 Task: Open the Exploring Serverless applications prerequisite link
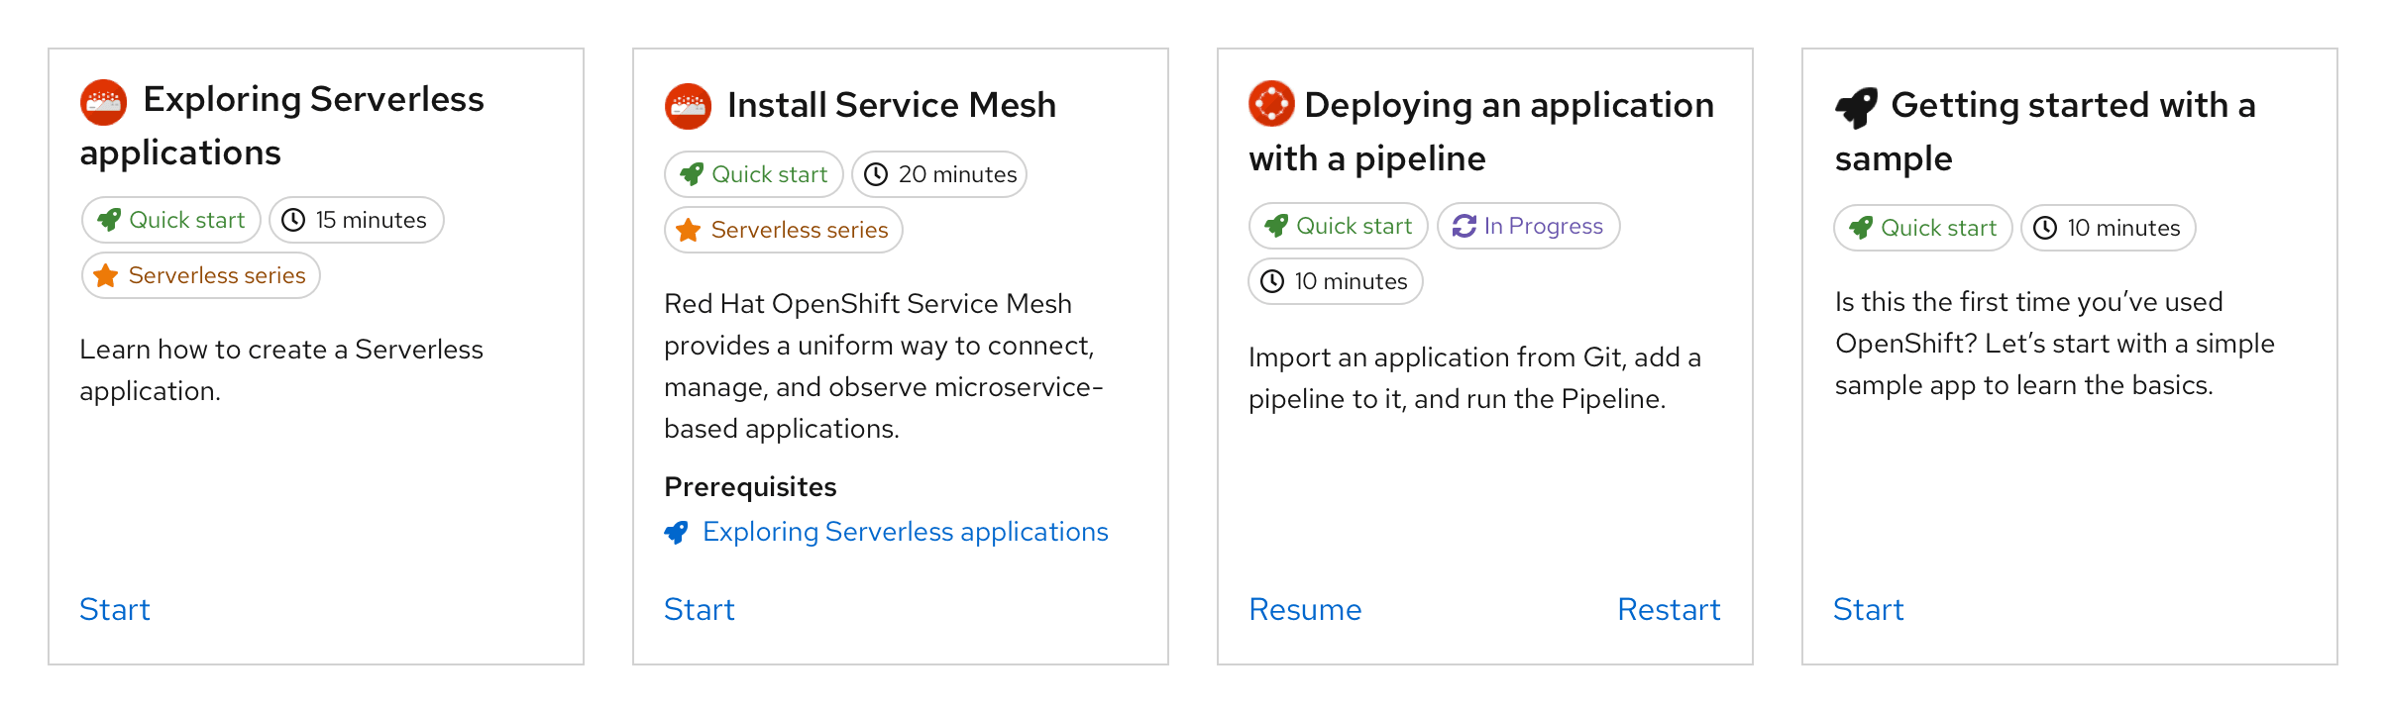pos(905,533)
